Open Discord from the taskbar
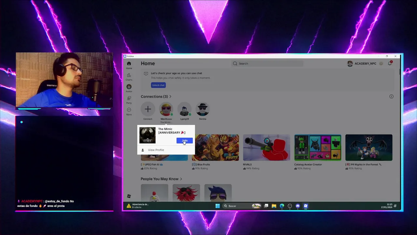Viewport: 417px width, 235px height. pos(297,206)
